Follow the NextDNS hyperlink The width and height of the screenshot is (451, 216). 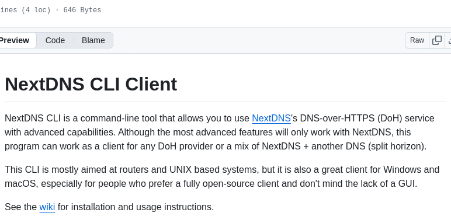[271, 119]
